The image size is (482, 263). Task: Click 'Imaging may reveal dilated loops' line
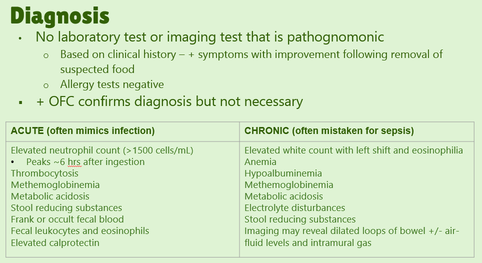point(351,231)
